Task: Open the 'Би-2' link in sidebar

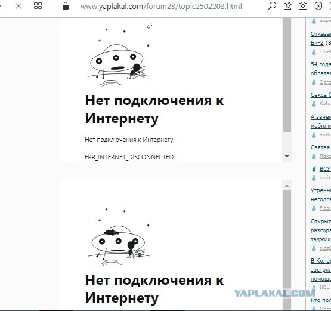Action: point(317,43)
